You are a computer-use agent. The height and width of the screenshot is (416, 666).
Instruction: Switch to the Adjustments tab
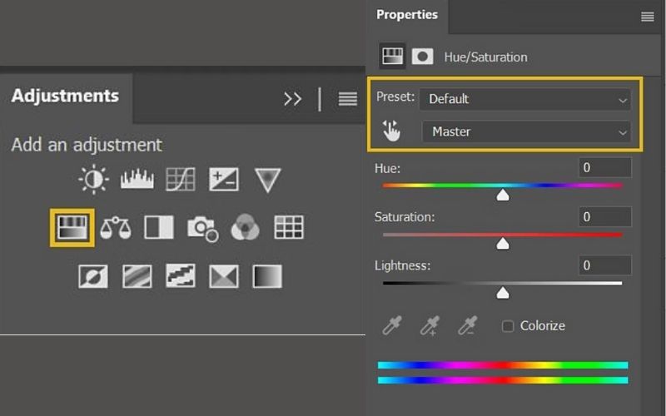(66, 96)
